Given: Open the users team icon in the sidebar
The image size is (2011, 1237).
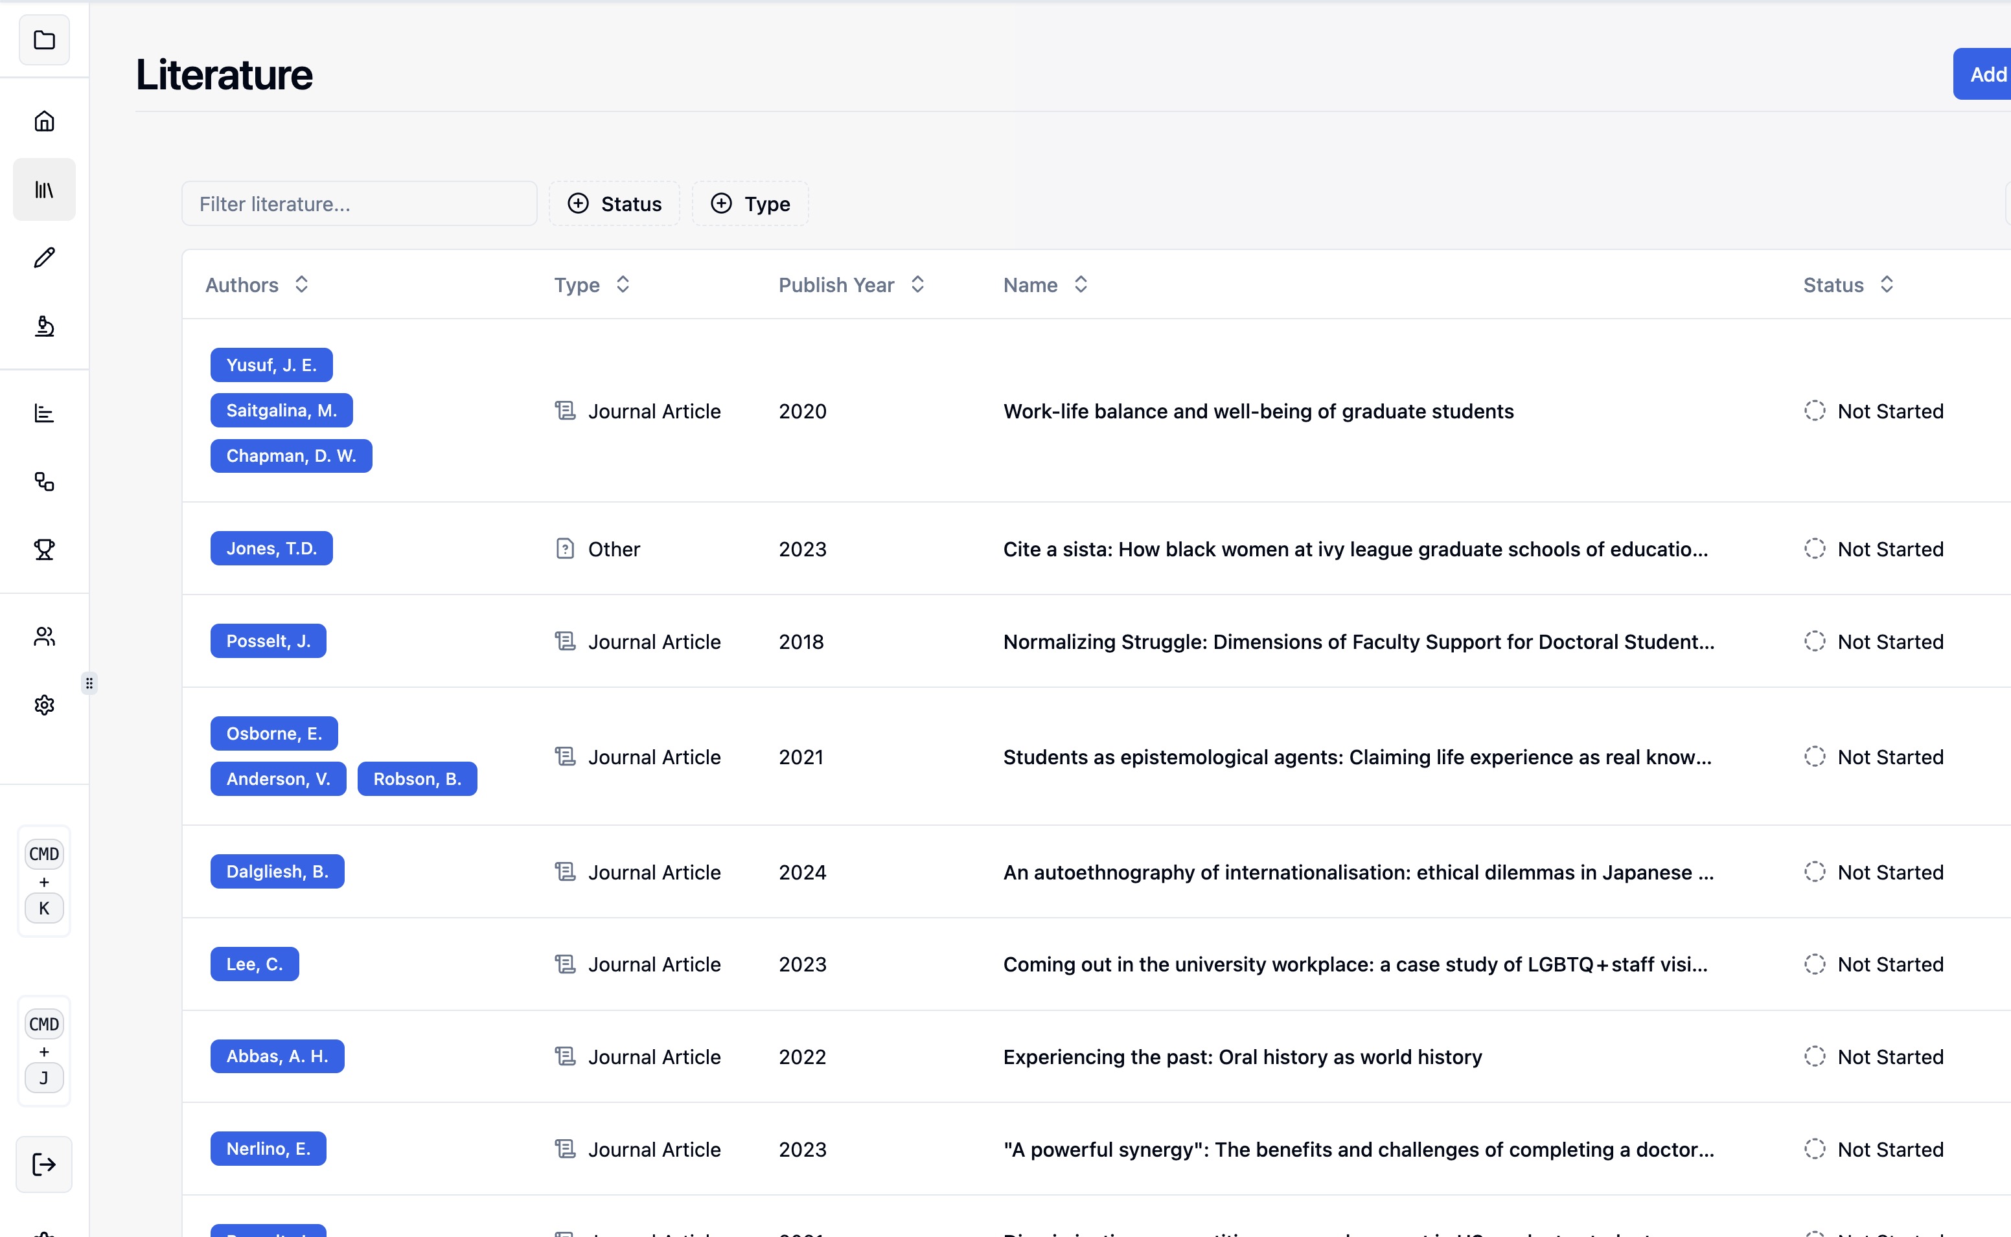Looking at the screenshot, I should coord(44,637).
